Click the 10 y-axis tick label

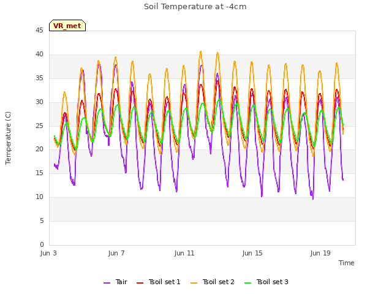(39, 197)
